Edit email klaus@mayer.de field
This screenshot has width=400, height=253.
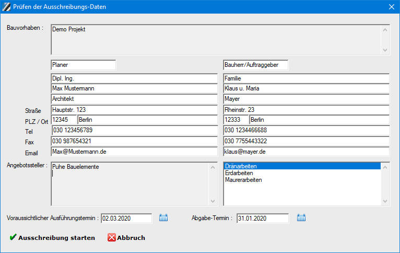(307, 152)
